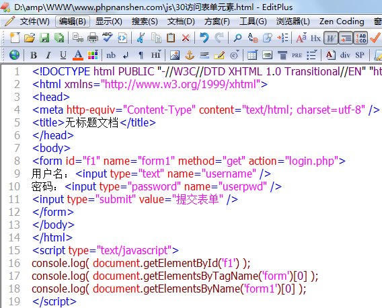
Task: Save the current document
Action: tap(44, 38)
